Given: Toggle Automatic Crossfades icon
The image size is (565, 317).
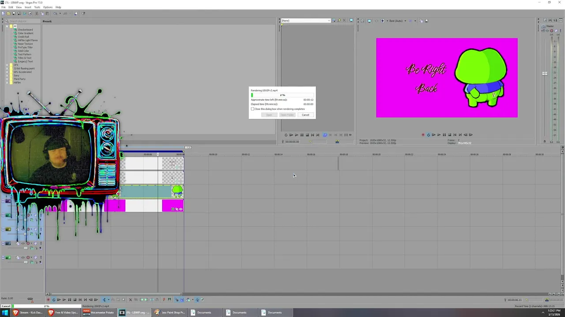Looking at the screenshot, I should (182, 300).
